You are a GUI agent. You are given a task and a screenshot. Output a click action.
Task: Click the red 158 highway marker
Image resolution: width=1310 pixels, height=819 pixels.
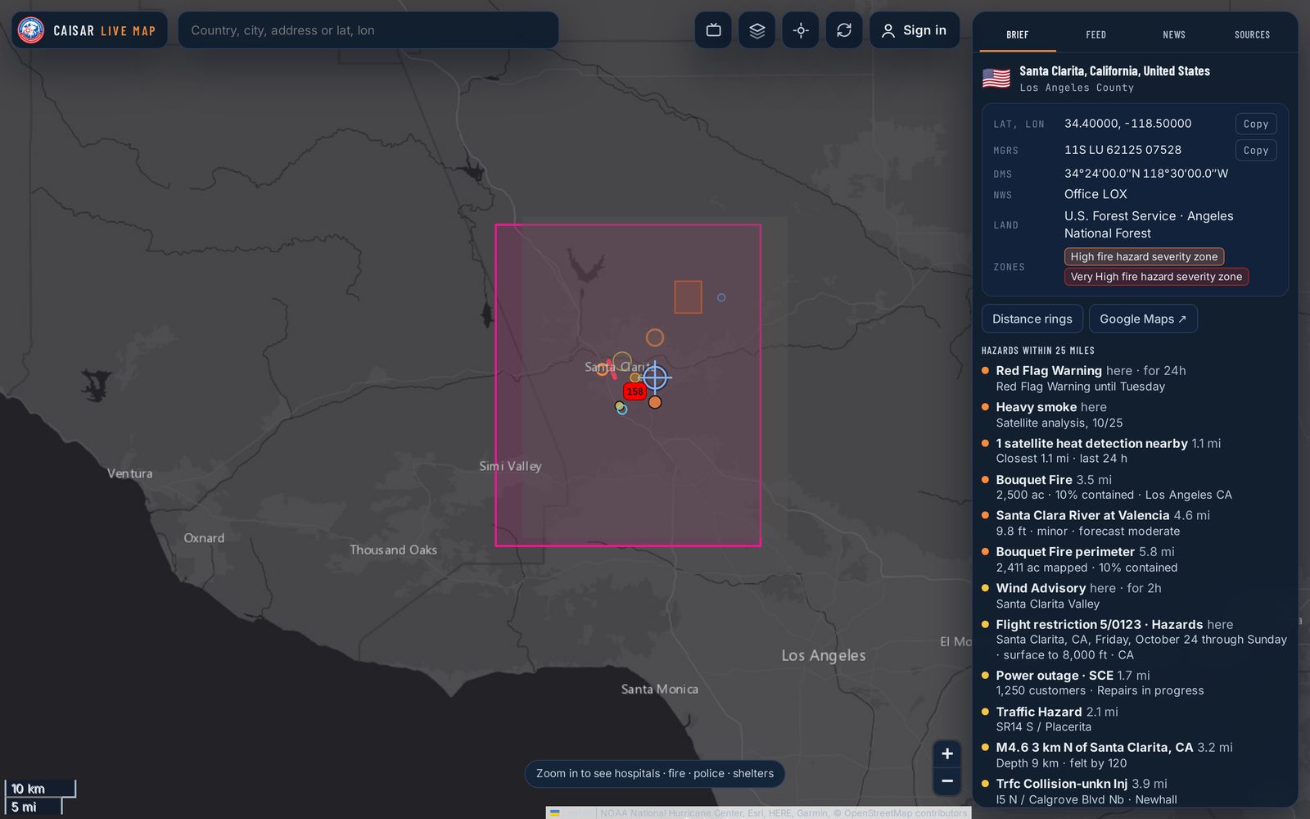[635, 391]
